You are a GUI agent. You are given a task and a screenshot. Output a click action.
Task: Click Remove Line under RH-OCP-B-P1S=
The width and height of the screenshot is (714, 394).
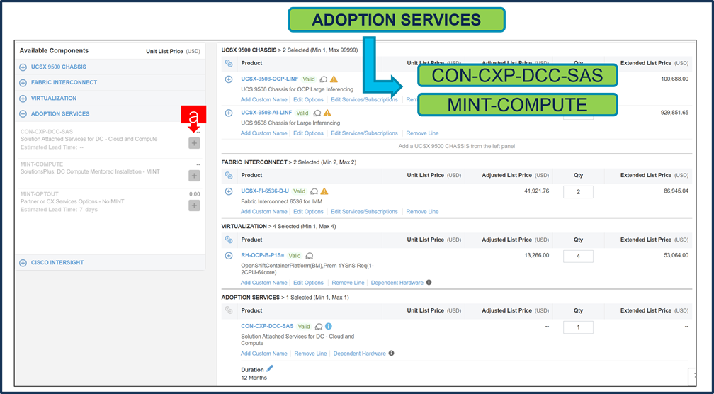point(348,283)
